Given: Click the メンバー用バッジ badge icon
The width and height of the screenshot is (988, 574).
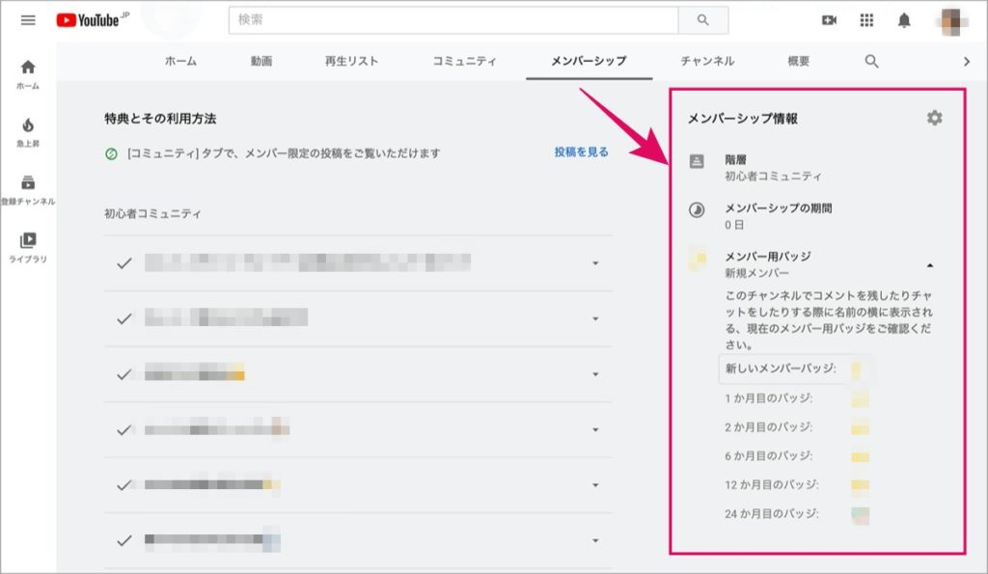Looking at the screenshot, I should coord(697,259).
